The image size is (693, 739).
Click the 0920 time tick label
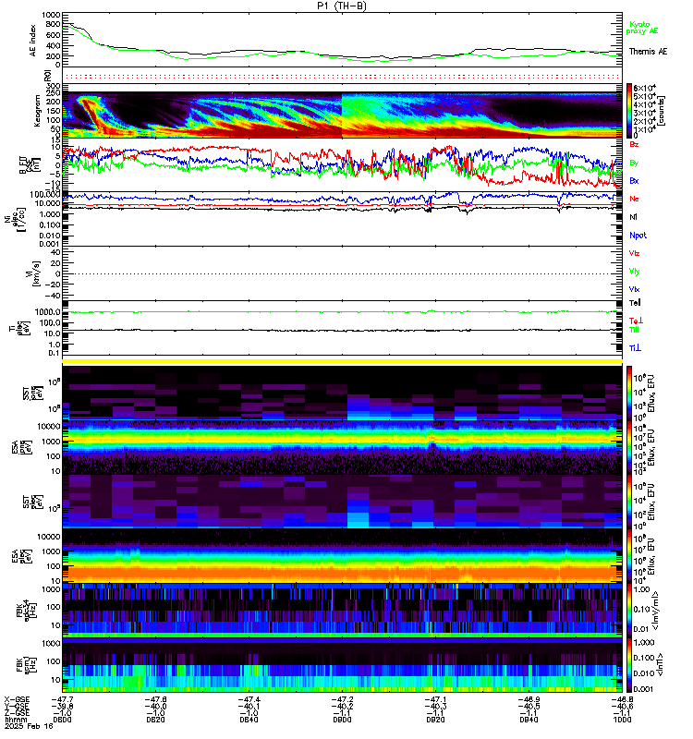[x=435, y=720]
